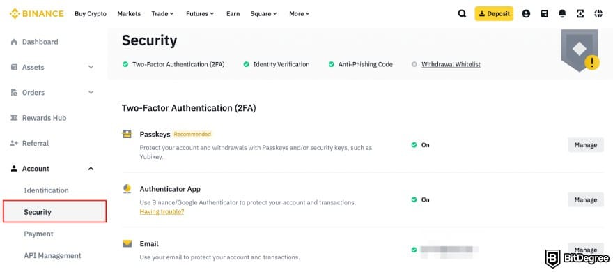Open the Withdrawal Whitelist link
Viewport: 613px width, 272px height.
point(451,65)
